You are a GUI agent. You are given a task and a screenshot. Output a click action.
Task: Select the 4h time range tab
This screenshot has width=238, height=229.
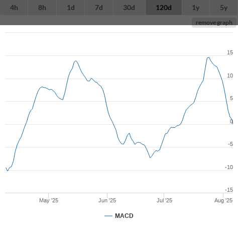click(14, 8)
